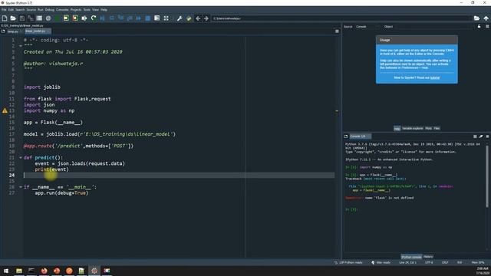Open the Run menu

(41, 10)
